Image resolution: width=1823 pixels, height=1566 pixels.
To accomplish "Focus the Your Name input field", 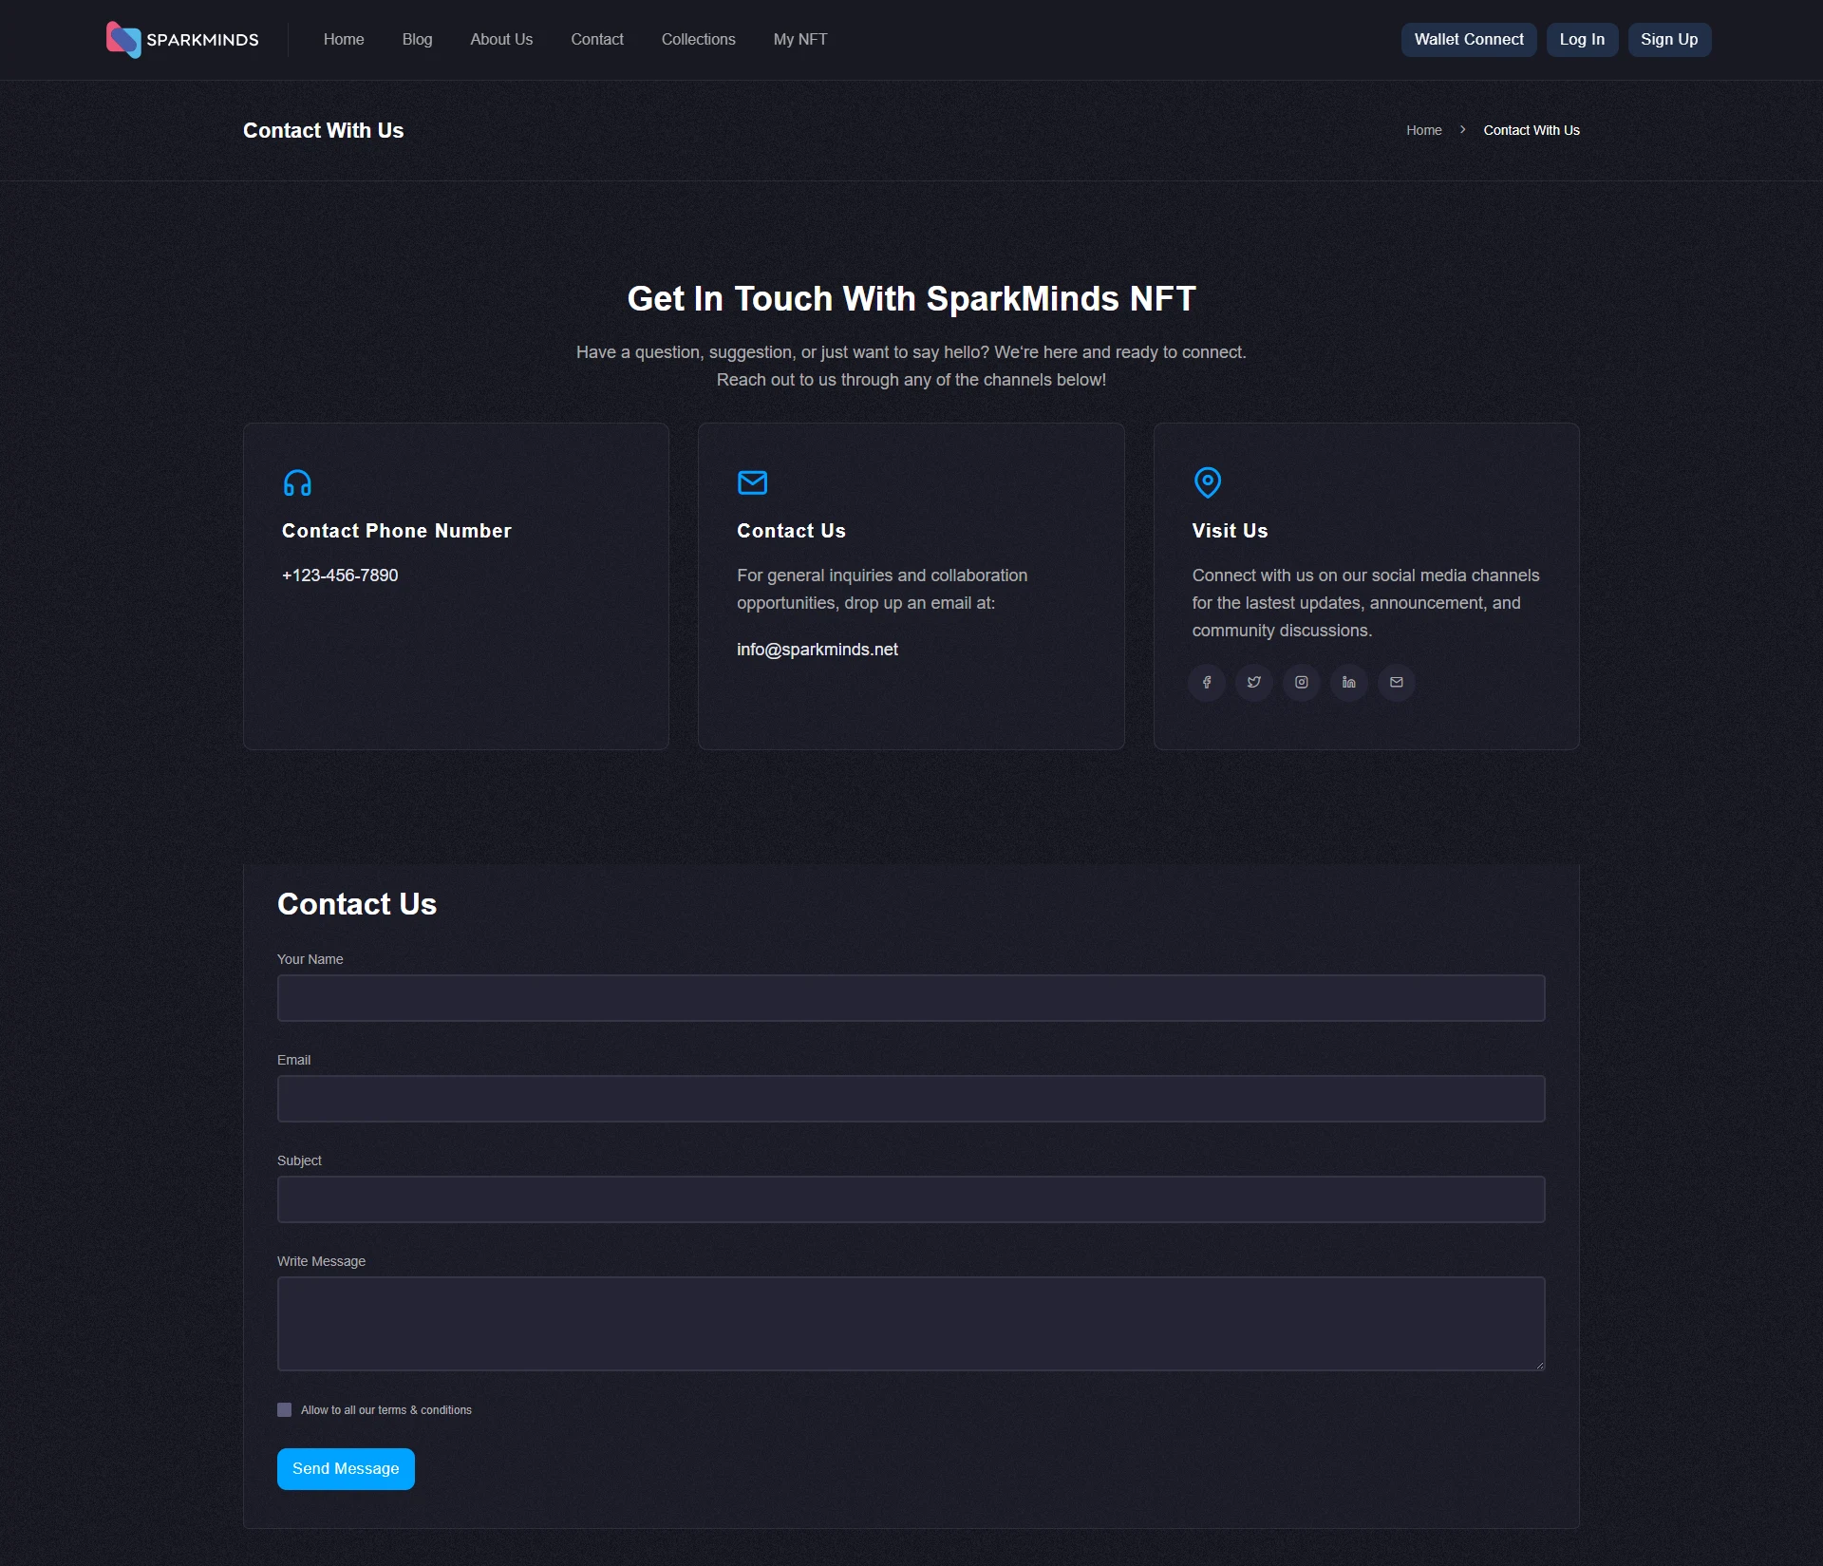I will click(911, 998).
